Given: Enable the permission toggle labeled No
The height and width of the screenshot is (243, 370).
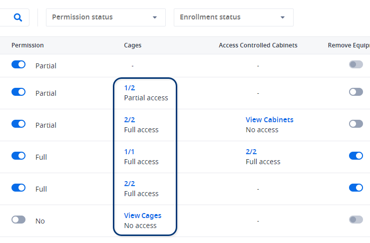Looking at the screenshot, I should coord(18,220).
